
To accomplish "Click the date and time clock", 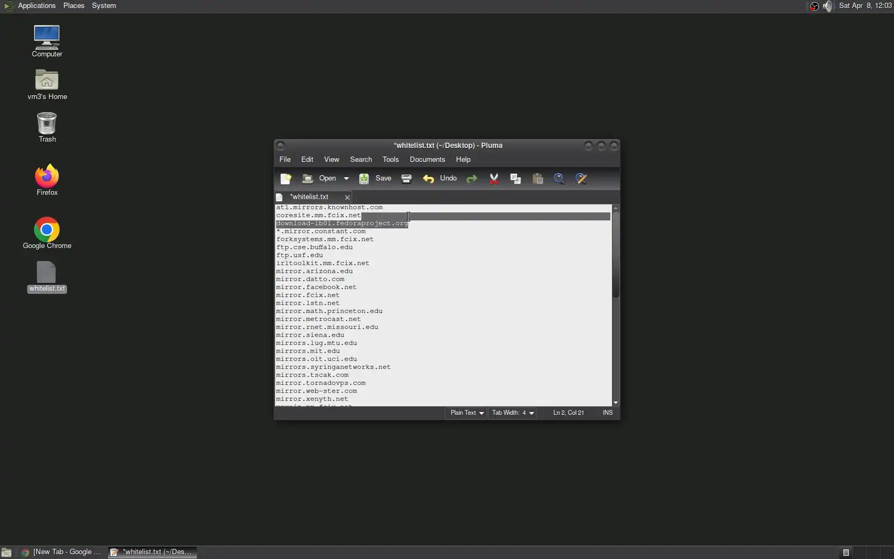I will tap(865, 6).
